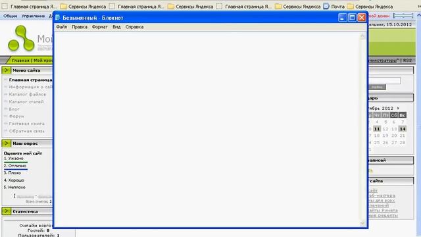This screenshot has width=421, height=237.
Task: Click Главная link in site navigation bar
Action: pyautogui.click(x=20, y=61)
